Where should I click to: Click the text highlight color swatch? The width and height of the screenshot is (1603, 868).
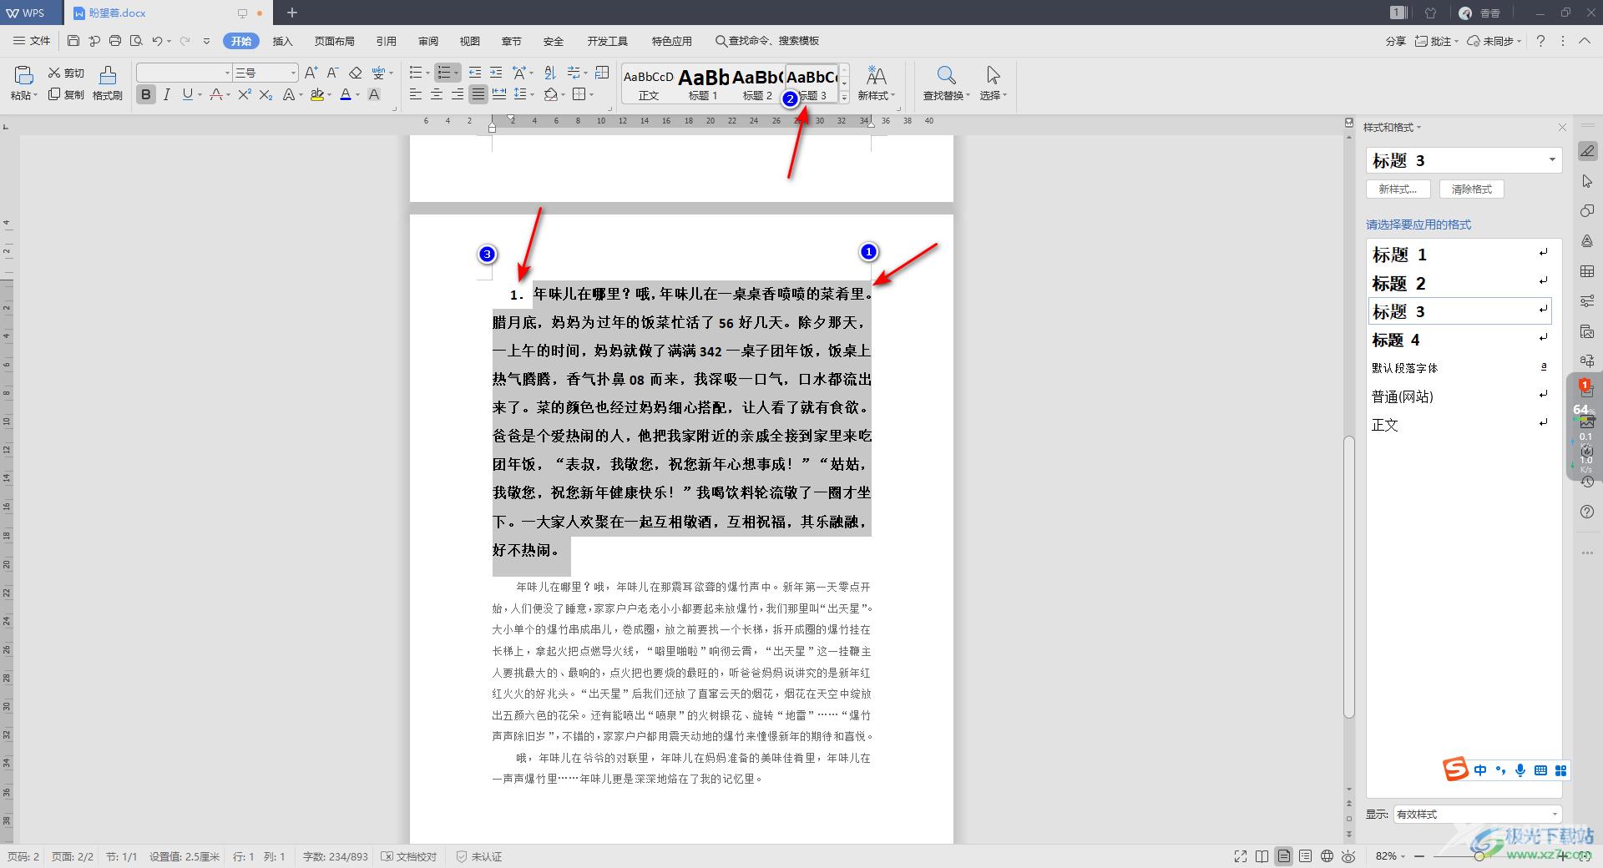316,94
